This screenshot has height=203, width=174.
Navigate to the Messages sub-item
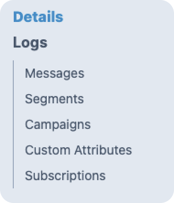[54, 74]
